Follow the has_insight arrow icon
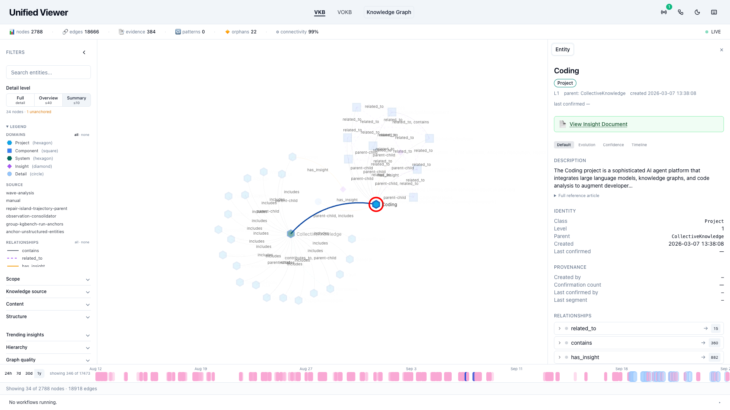This screenshot has height=410, width=730. (703, 357)
